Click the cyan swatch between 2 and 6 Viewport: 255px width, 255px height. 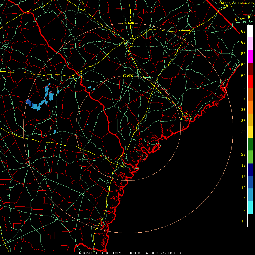[x=250, y=208]
